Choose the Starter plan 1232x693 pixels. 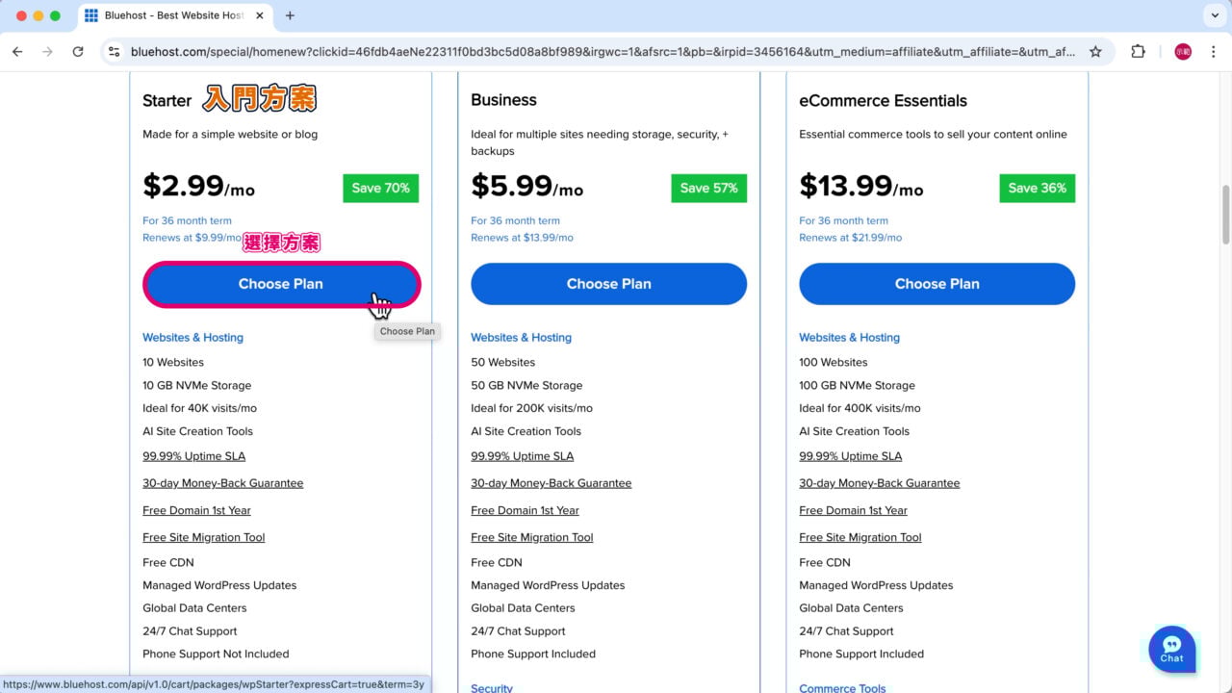click(x=281, y=284)
